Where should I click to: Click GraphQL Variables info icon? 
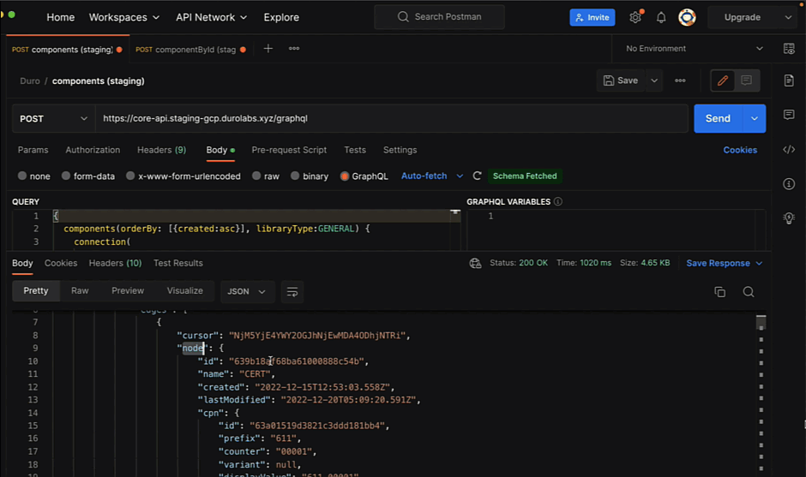(x=557, y=202)
